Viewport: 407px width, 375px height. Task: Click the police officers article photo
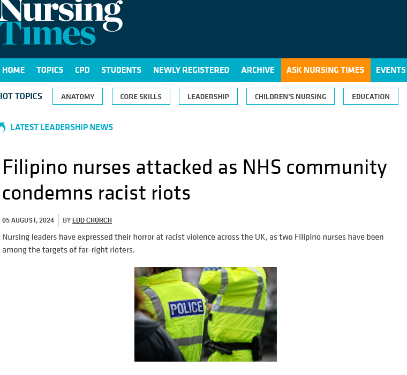point(206,314)
